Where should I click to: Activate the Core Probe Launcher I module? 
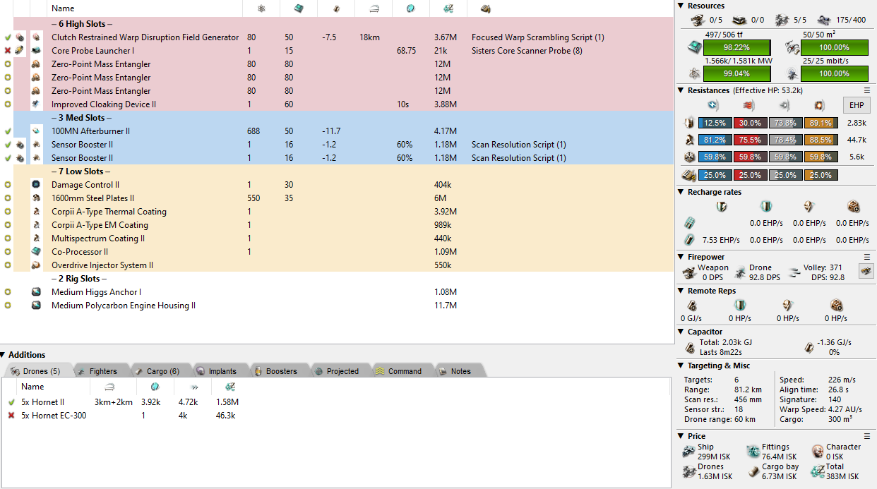(x=8, y=51)
